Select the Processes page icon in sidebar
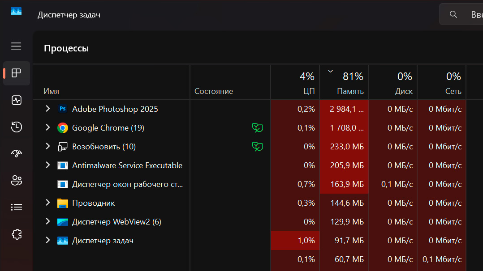This screenshot has width=483, height=271. (16, 73)
